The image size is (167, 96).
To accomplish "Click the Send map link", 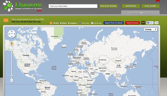I will click(x=96, y=23).
